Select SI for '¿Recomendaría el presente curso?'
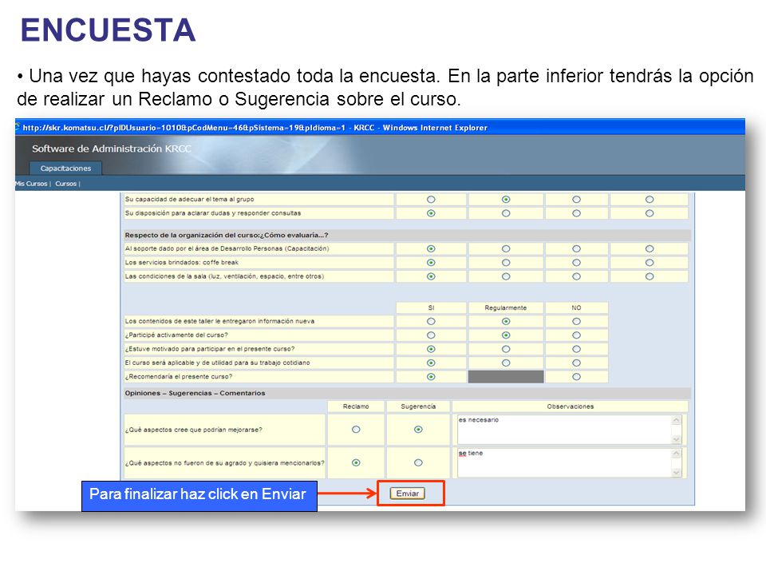 pyautogui.click(x=431, y=376)
